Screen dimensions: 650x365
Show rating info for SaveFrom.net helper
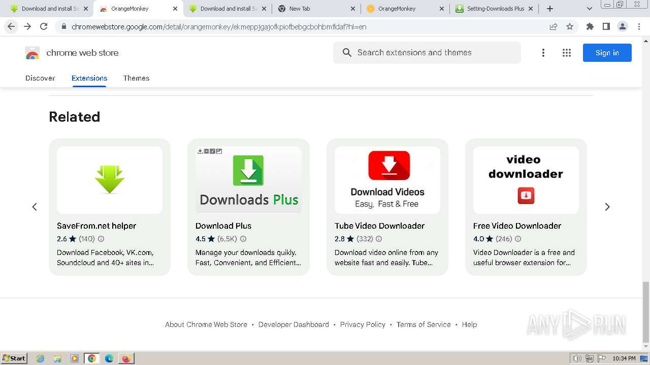pyautogui.click(x=101, y=239)
